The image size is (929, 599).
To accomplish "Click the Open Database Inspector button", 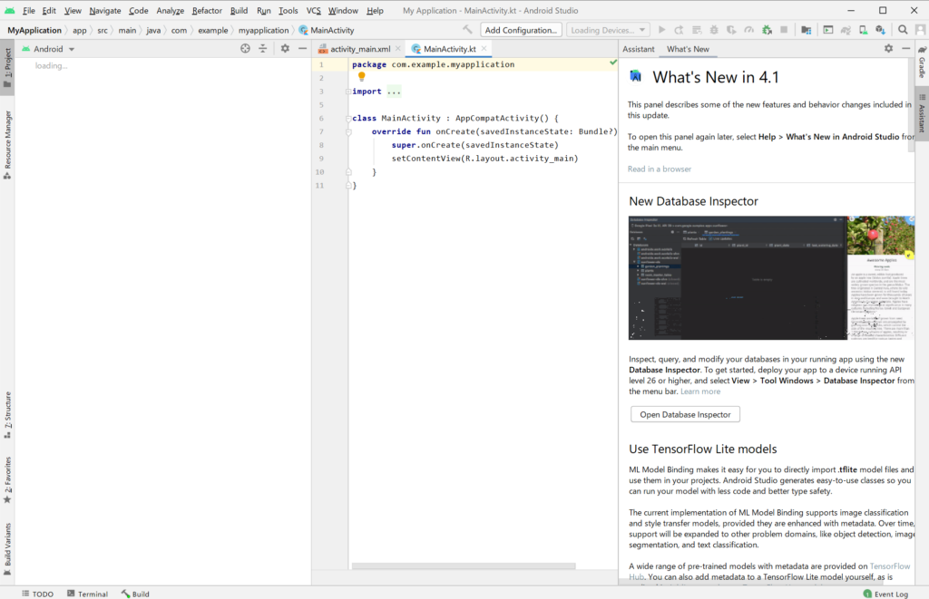I will [685, 414].
